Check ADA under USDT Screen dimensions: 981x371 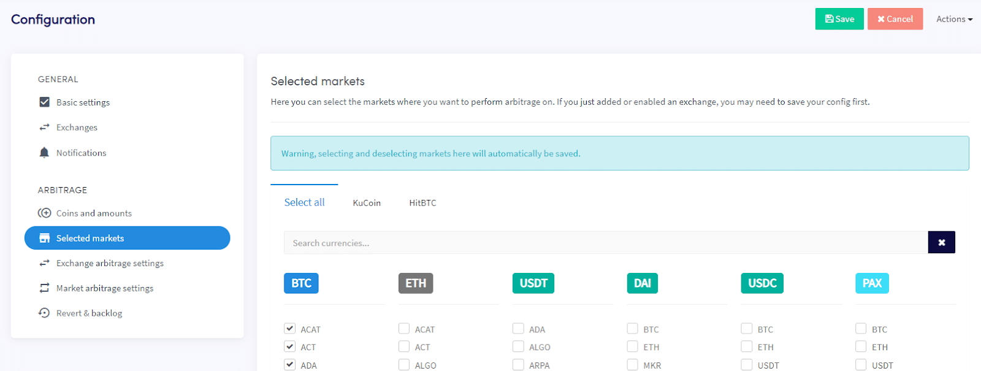click(x=519, y=329)
